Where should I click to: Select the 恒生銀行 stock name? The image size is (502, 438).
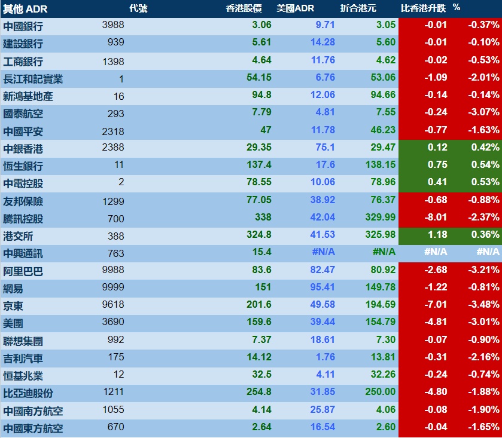23,166
